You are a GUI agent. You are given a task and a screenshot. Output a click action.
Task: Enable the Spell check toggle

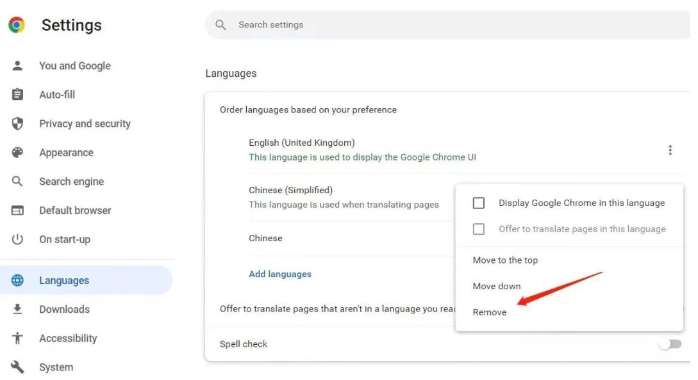pos(670,344)
